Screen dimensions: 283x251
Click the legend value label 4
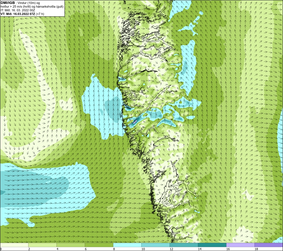(x=57, y=249)
